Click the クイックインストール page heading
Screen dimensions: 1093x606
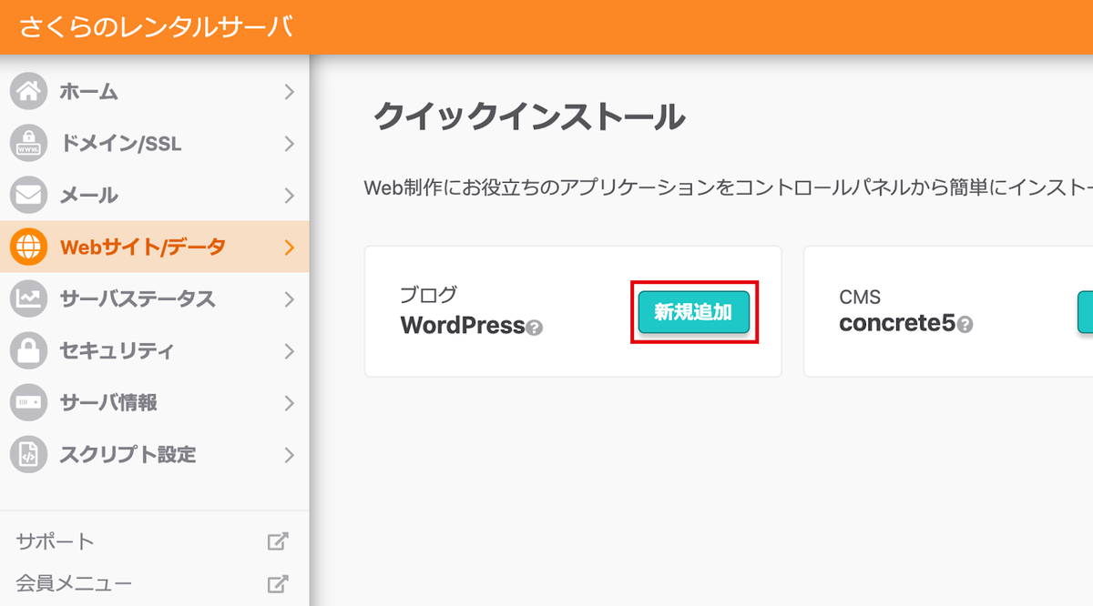coord(529,117)
